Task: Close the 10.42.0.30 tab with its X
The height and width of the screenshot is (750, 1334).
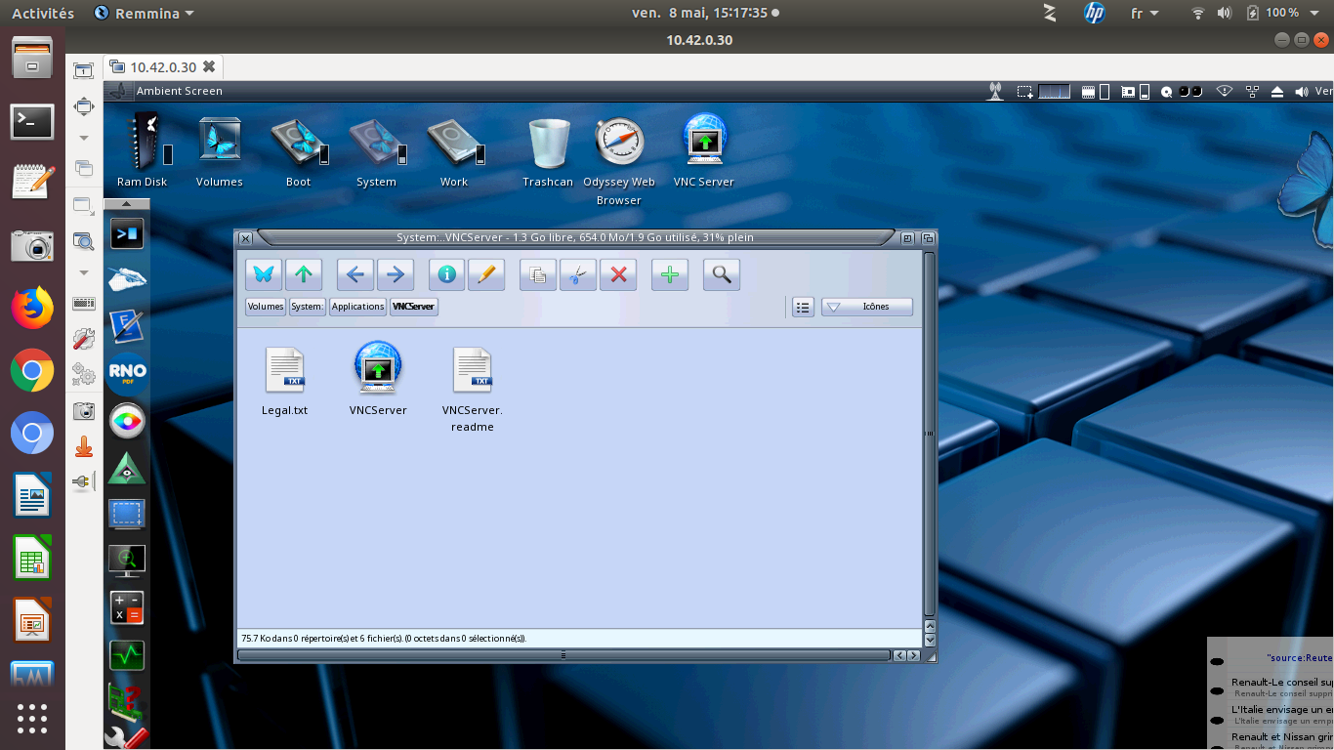Action: click(209, 67)
